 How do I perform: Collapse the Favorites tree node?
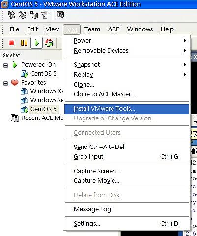[5, 83]
